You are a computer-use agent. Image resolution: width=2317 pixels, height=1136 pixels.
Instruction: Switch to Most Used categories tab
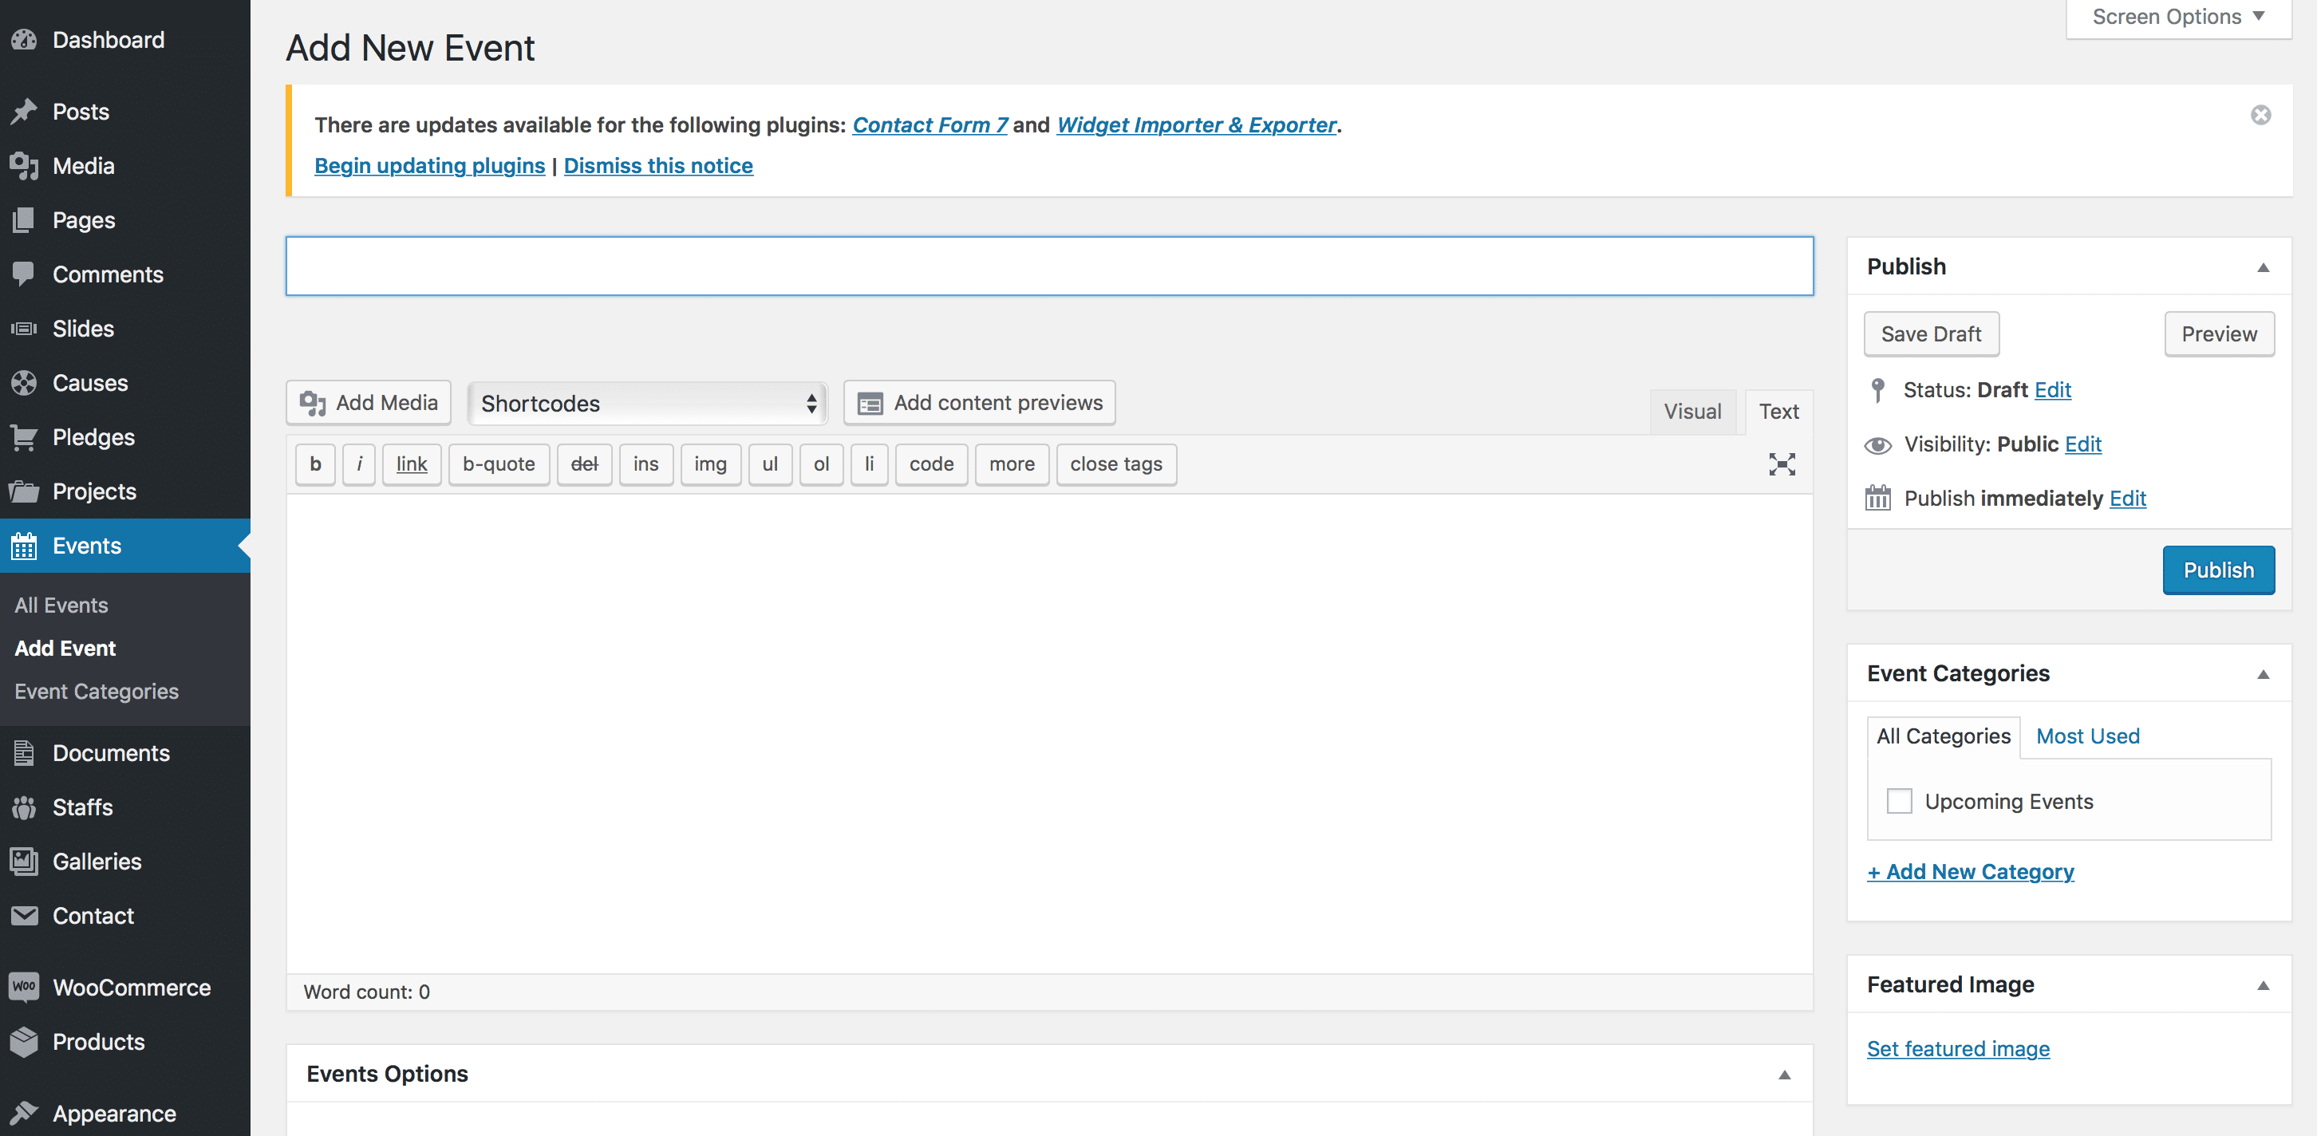[x=2086, y=736]
